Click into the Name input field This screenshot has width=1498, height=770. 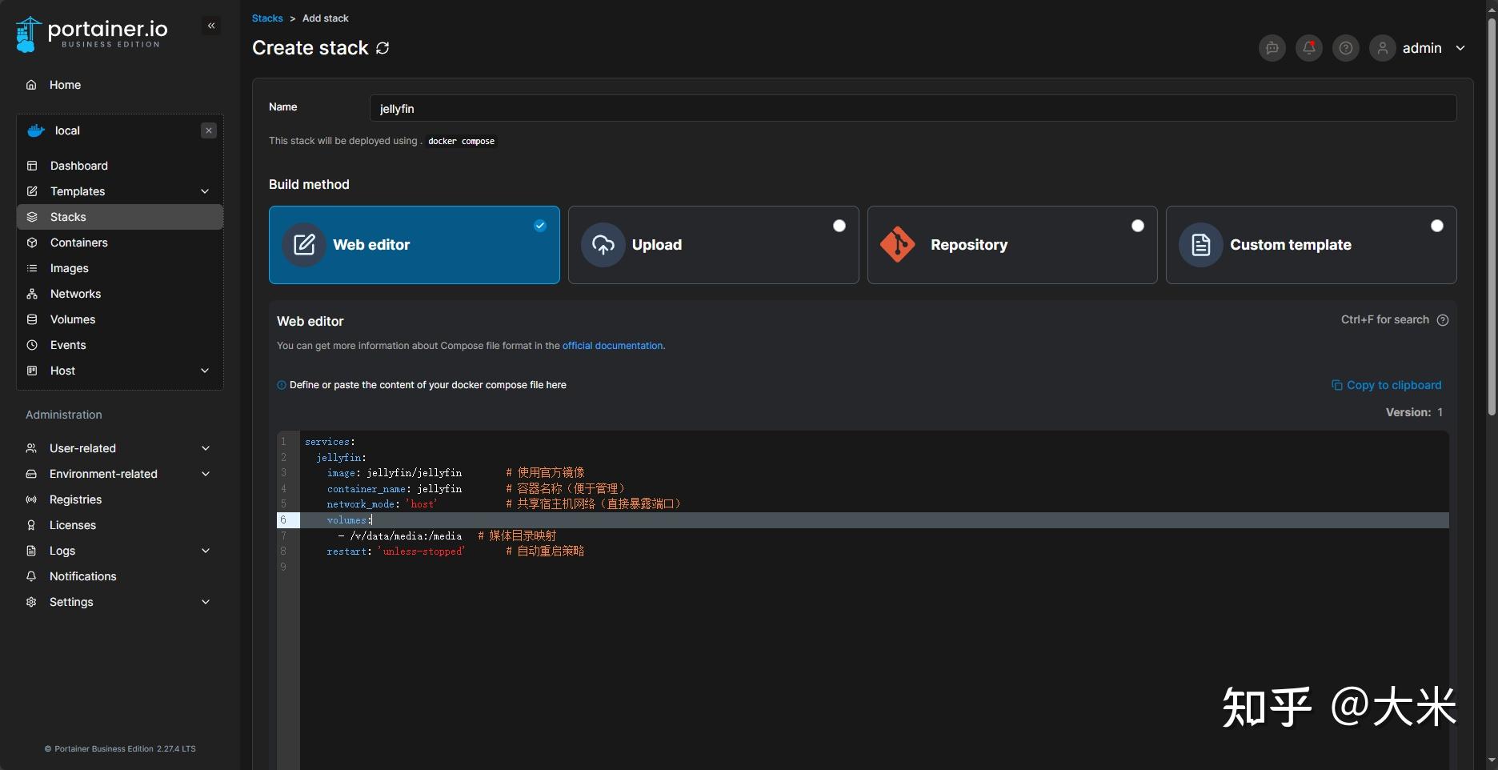point(913,108)
